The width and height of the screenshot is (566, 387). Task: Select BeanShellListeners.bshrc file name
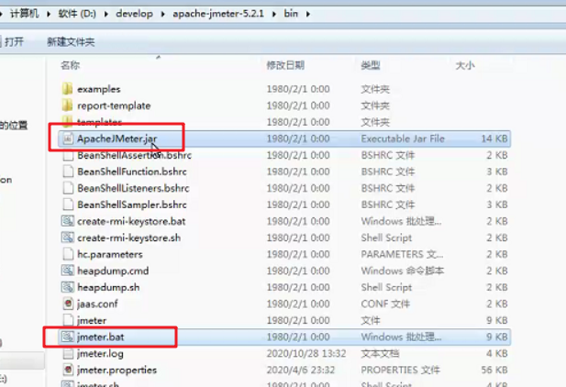coord(133,188)
